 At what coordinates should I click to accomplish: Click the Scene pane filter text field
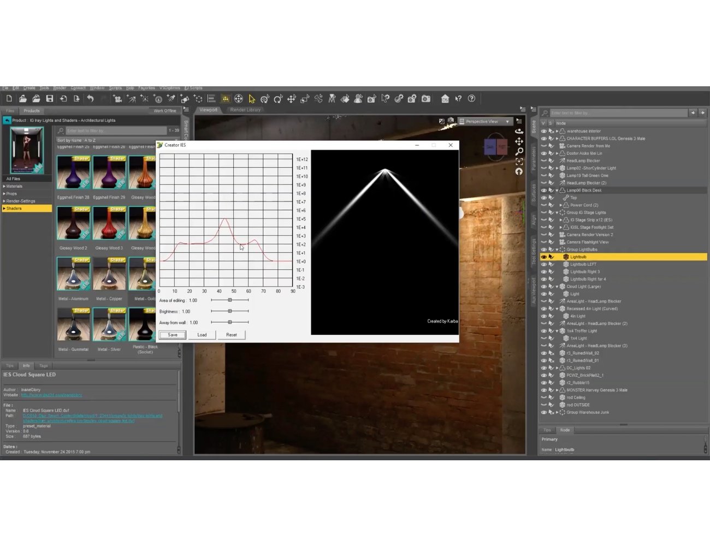[x=619, y=113]
